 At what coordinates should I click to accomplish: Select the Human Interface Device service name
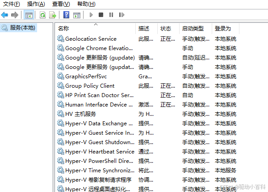point(99,105)
